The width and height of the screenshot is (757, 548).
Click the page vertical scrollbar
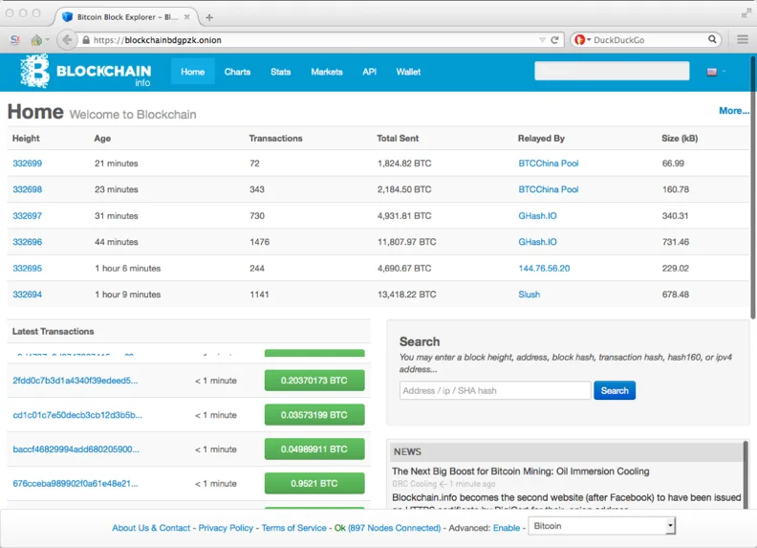(752, 191)
